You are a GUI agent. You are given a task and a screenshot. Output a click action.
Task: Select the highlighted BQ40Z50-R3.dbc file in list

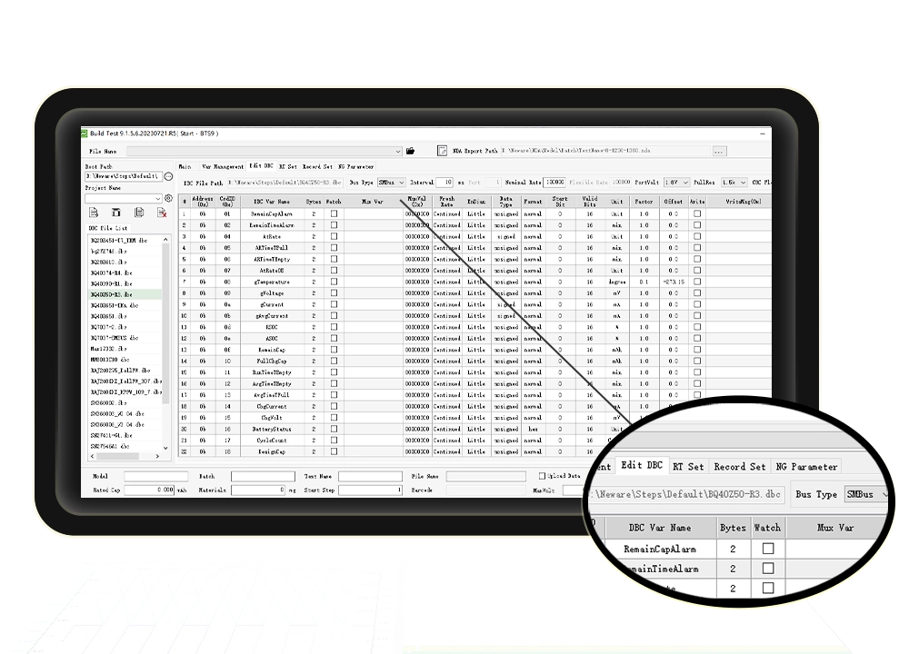tap(124, 294)
